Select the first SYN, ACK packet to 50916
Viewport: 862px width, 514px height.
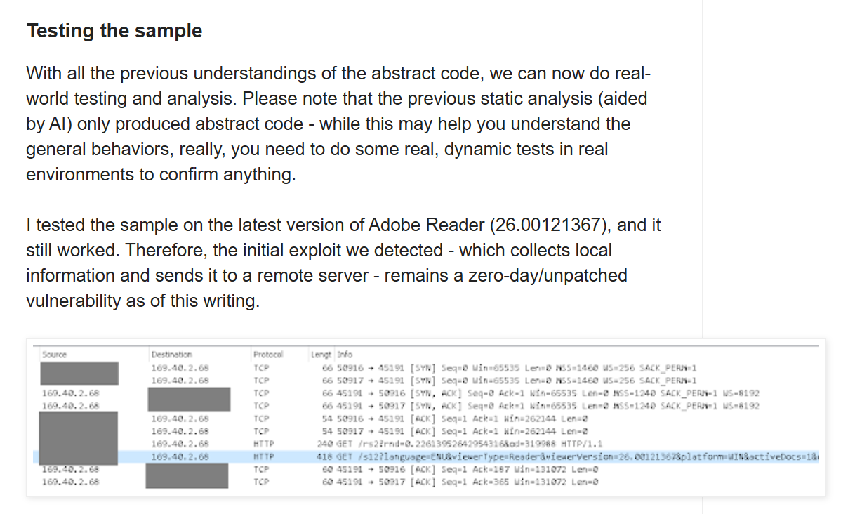tap(426, 393)
